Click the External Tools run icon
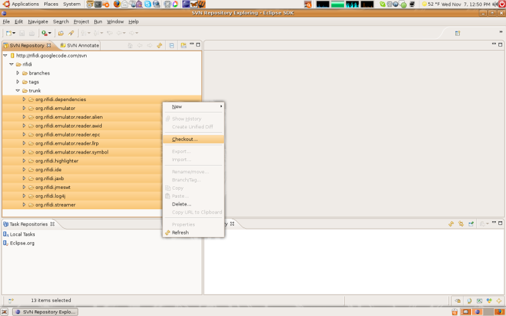The width and height of the screenshot is (506, 316). [44, 33]
